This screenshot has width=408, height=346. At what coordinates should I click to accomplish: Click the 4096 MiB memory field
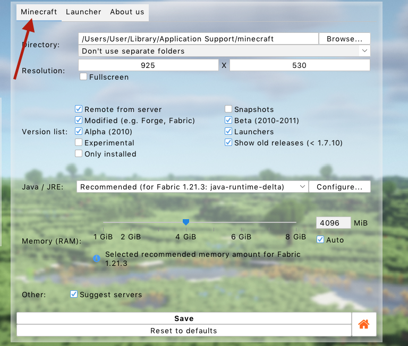click(333, 223)
